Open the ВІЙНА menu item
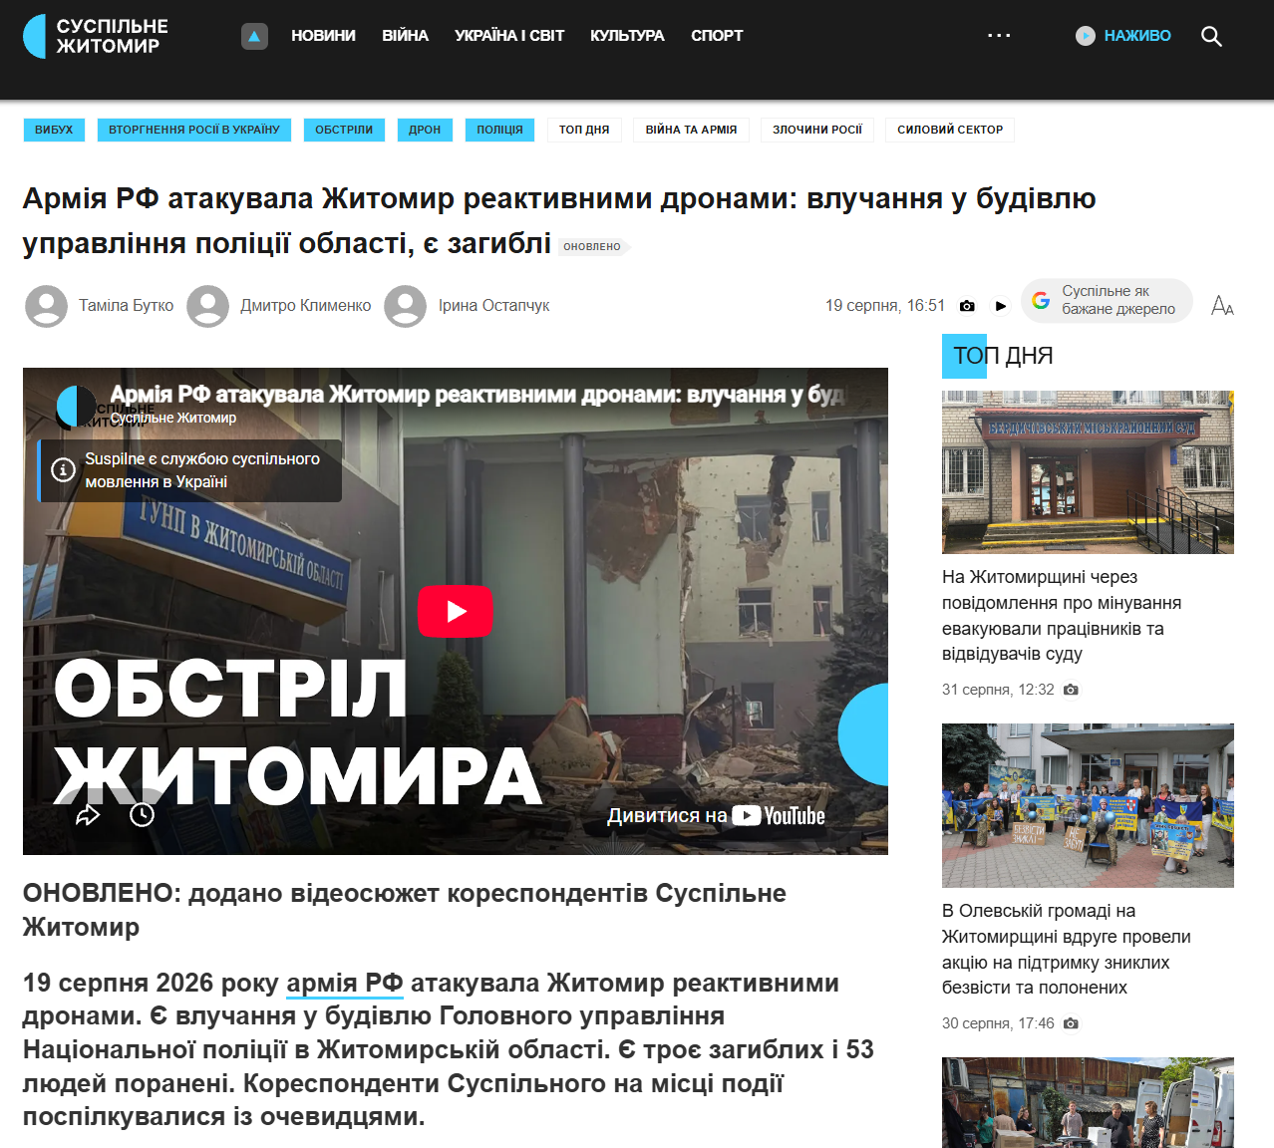Image resolution: width=1274 pixels, height=1148 pixels. pyautogui.click(x=405, y=36)
